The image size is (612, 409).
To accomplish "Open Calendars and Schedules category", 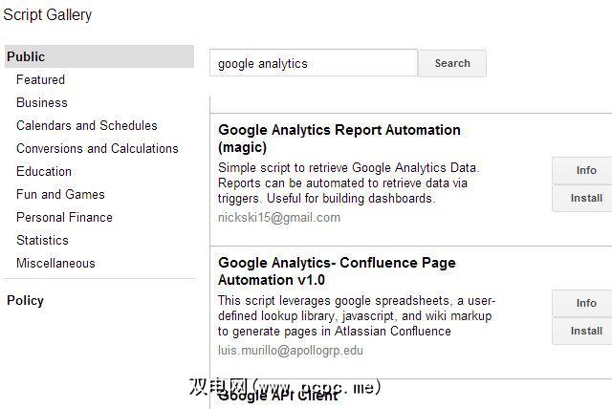I will coord(87,125).
